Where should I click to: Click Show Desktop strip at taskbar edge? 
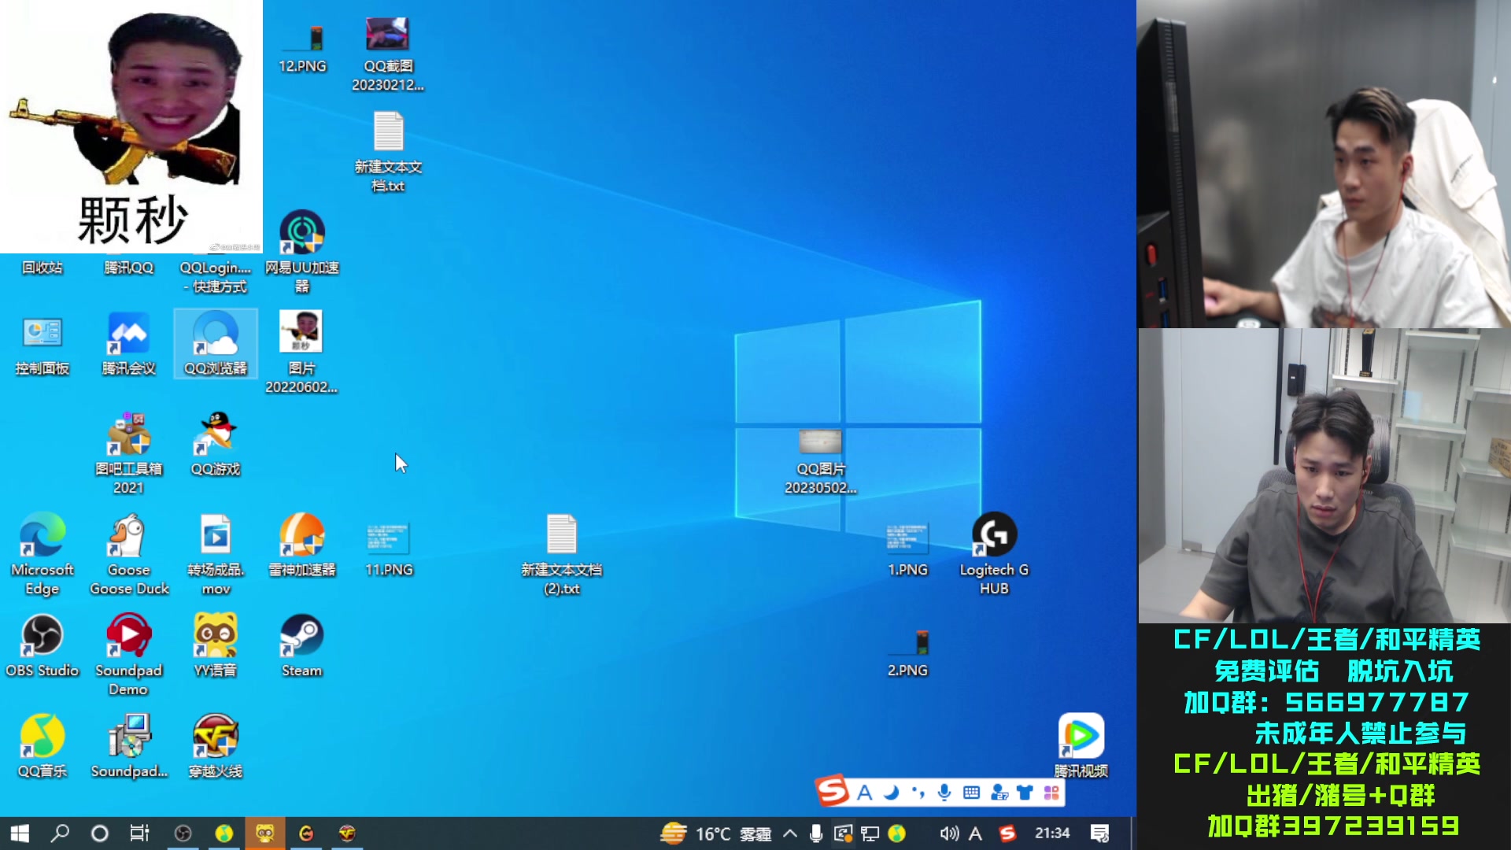coord(1133,833)
